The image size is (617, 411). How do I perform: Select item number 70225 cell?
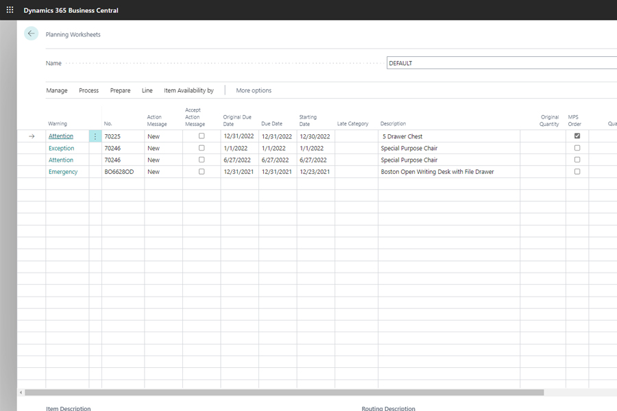(123, 136)
